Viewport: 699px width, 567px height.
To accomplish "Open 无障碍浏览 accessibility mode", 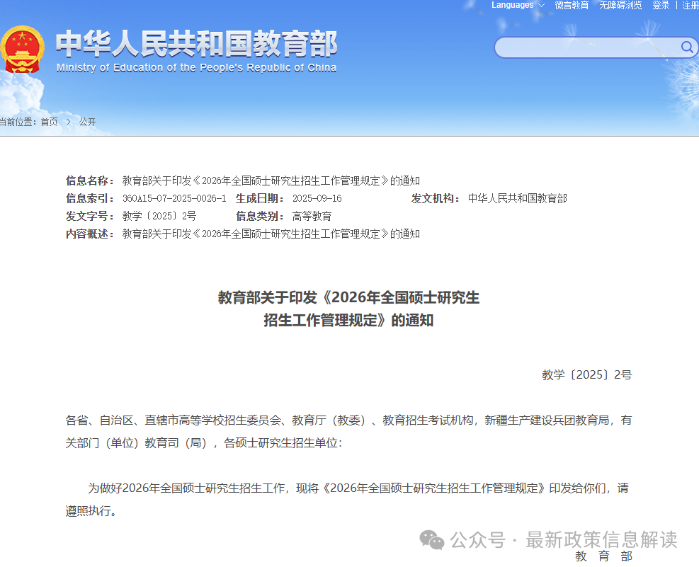I will click(x=620, y=5).
